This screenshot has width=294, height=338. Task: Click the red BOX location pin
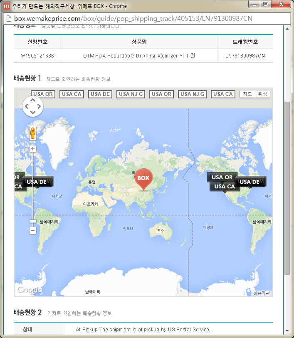[x=143, y=179]
